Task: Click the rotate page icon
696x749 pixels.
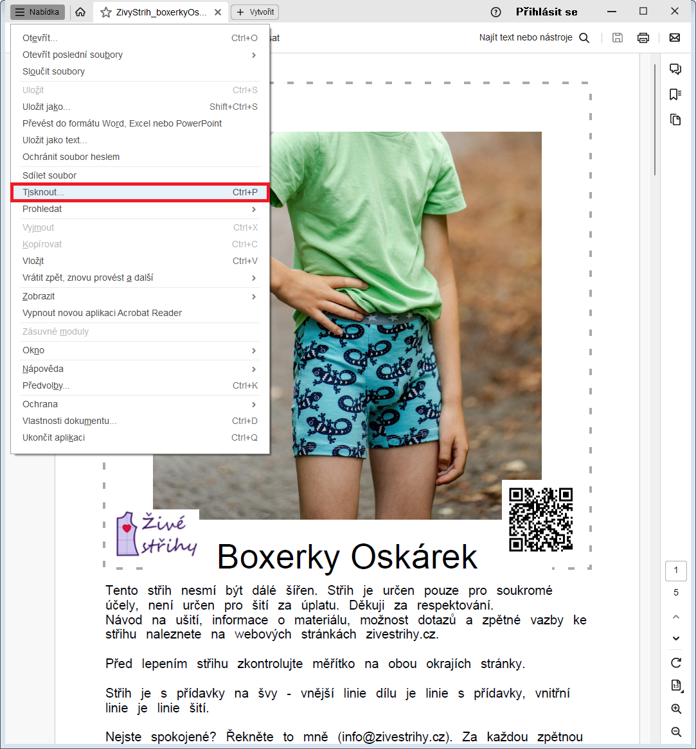Action: 676,662
